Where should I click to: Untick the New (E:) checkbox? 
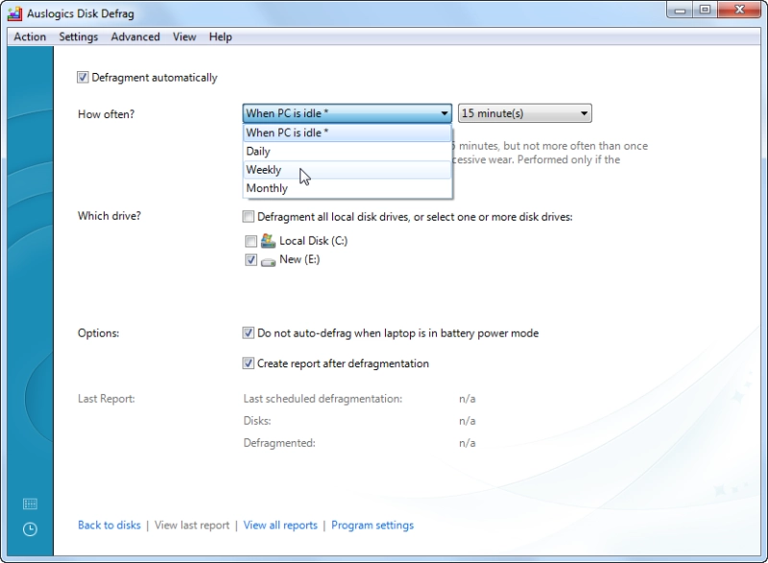251,260
